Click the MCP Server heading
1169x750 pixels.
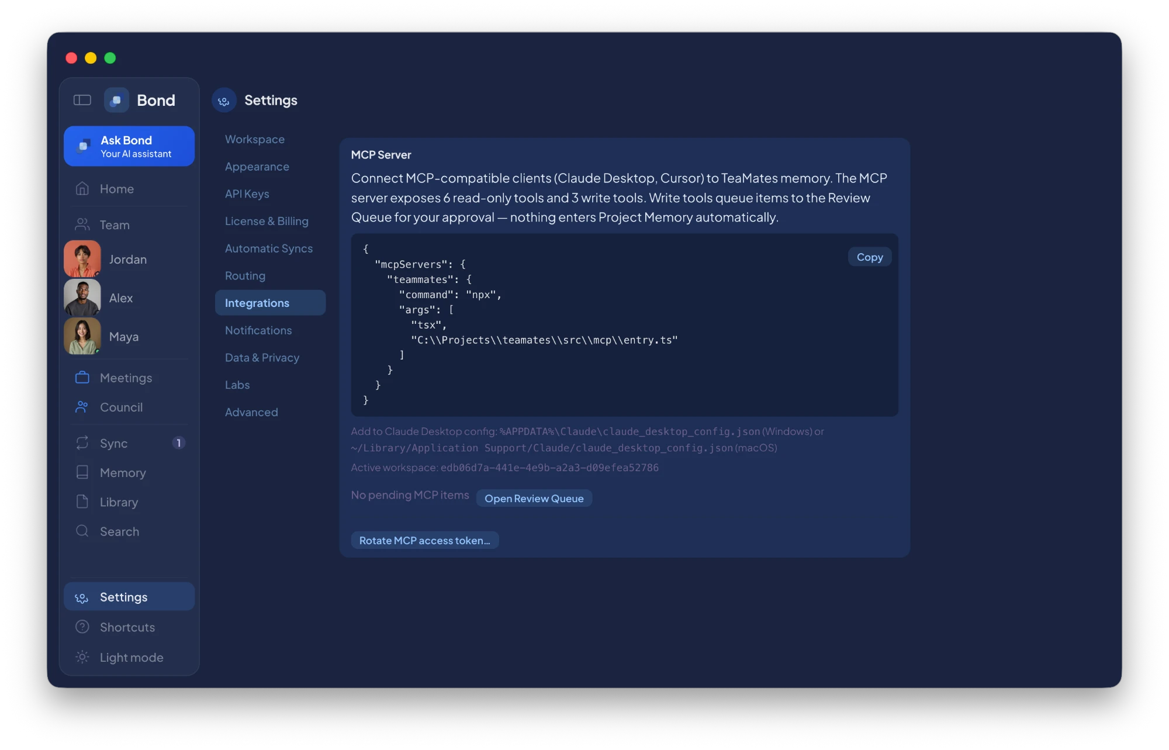click(381, 155)
